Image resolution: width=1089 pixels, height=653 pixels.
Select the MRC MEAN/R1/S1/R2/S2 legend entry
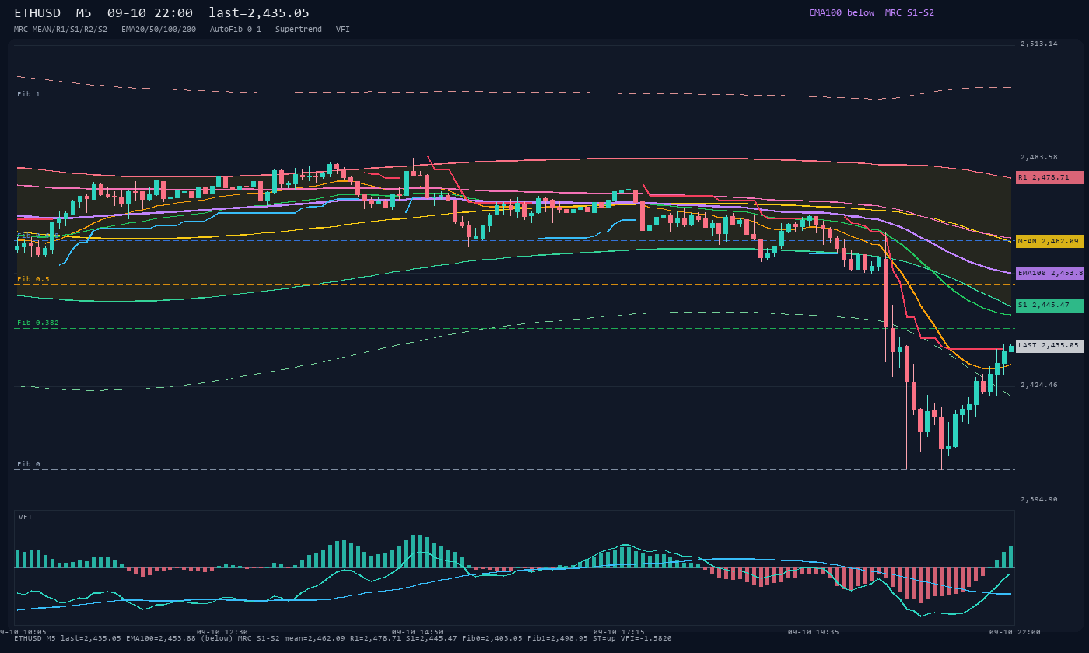[x=61, y=30]
